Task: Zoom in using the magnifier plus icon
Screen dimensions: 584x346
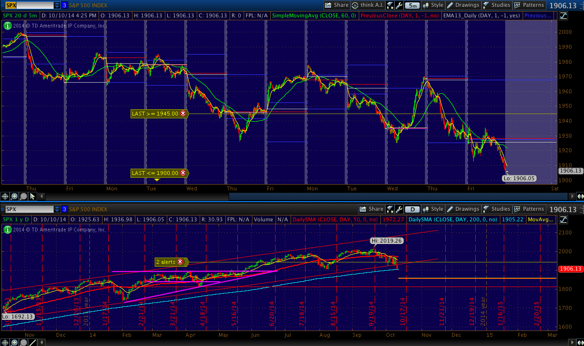Action: (15, 196)
